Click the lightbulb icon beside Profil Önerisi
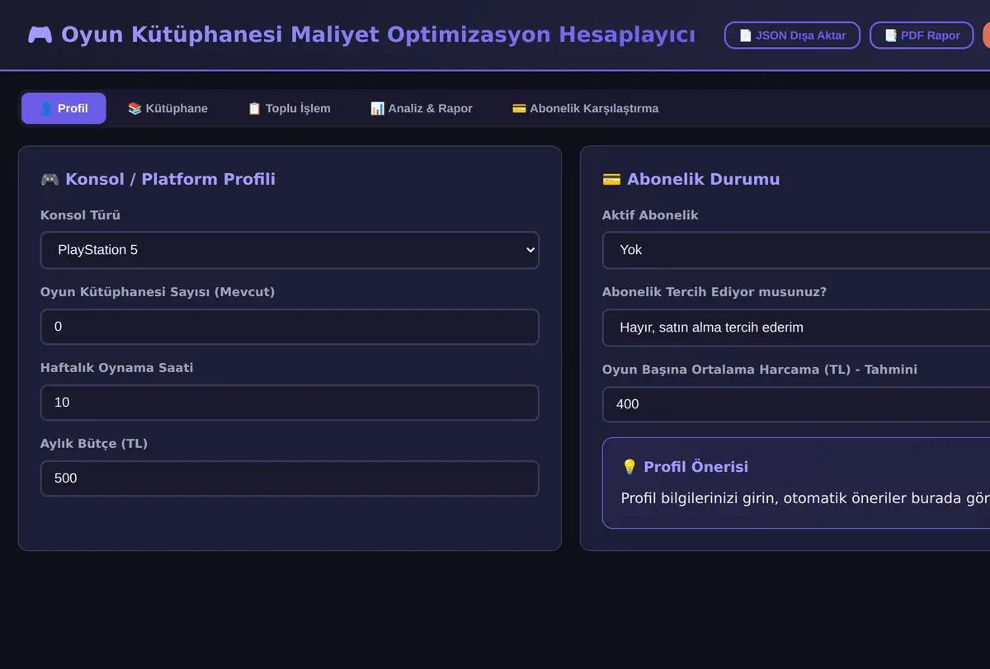The height and width of the screenshot is (669, 990). coord(629,467)
